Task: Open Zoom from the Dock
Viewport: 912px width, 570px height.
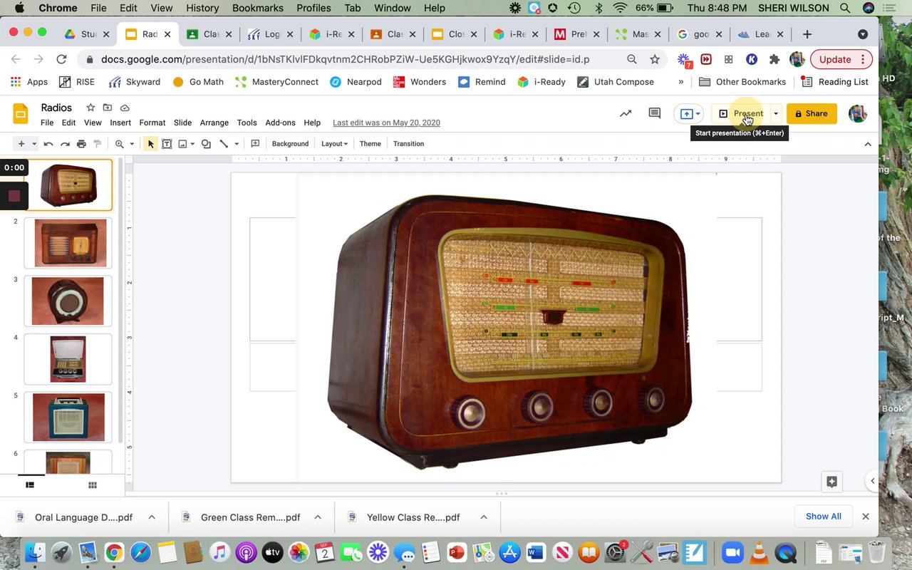Action: [731, 552]
